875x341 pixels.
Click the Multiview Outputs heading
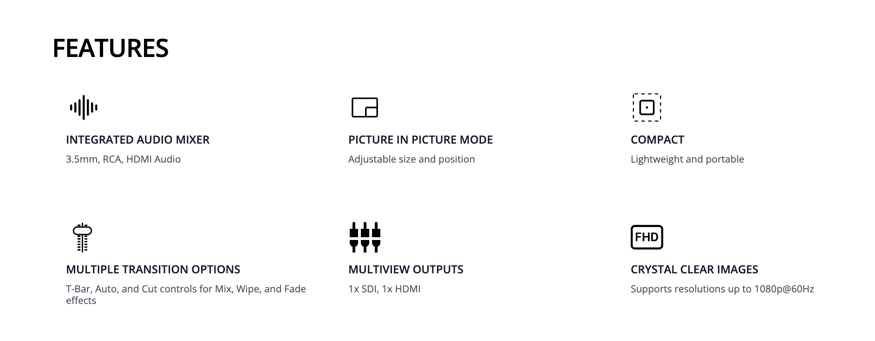[405, 270]
